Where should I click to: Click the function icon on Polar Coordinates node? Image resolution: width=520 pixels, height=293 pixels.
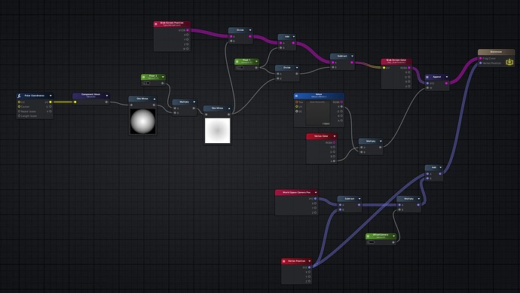[x=19, y=96]
